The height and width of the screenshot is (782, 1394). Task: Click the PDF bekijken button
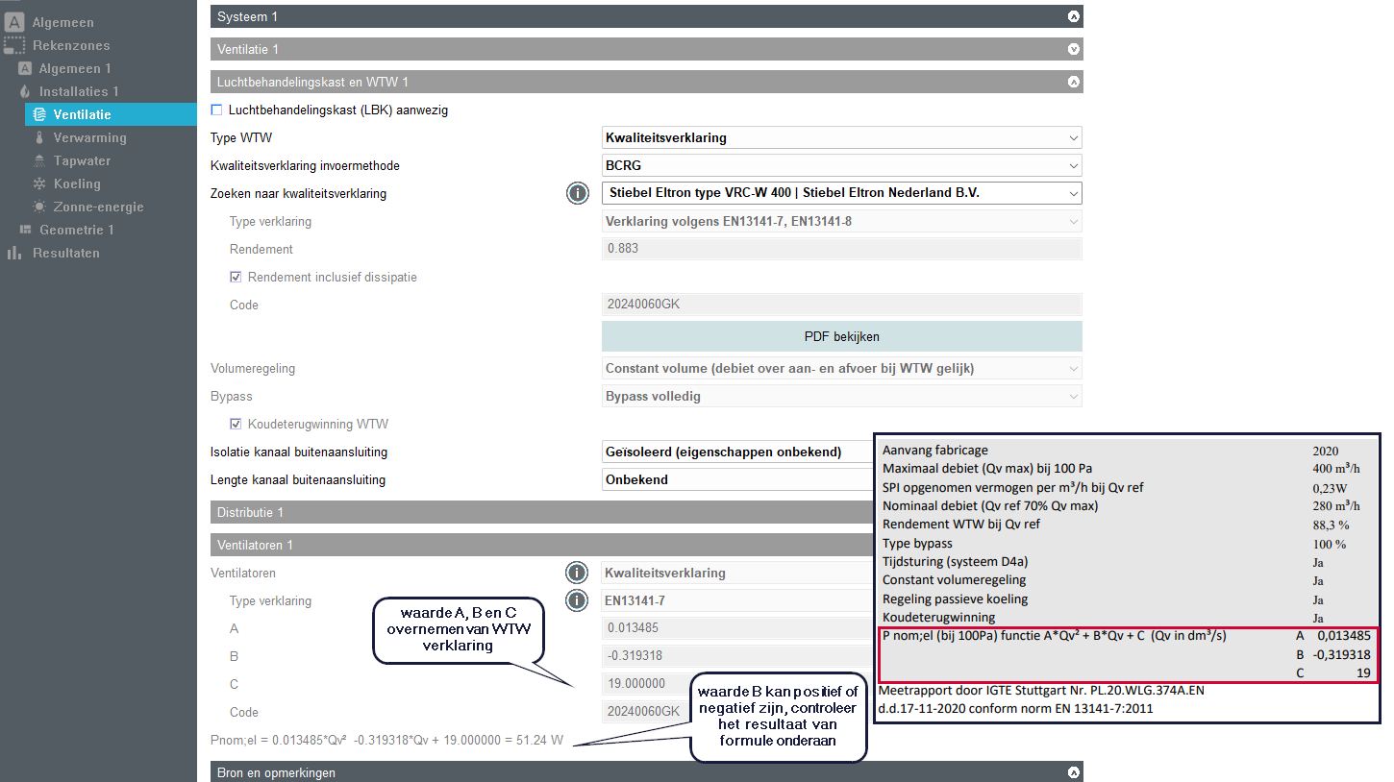841,336
